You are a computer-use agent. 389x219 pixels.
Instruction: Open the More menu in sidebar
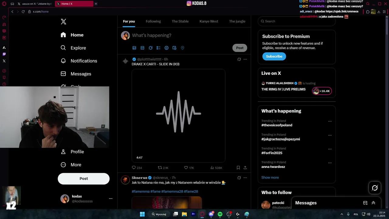click(71, 165)
